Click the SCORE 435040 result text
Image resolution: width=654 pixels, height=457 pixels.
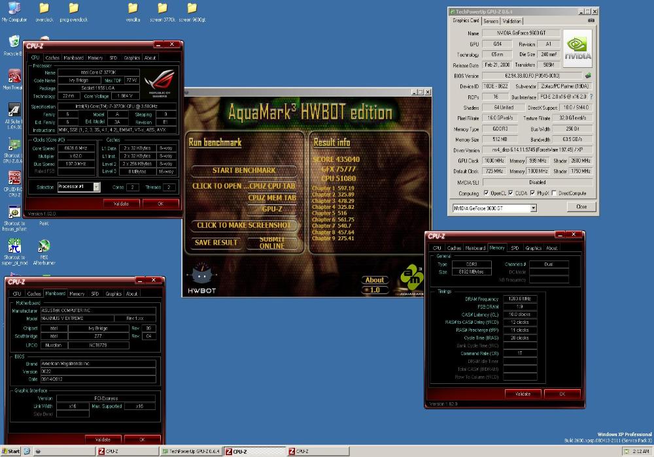pos(336,159)
